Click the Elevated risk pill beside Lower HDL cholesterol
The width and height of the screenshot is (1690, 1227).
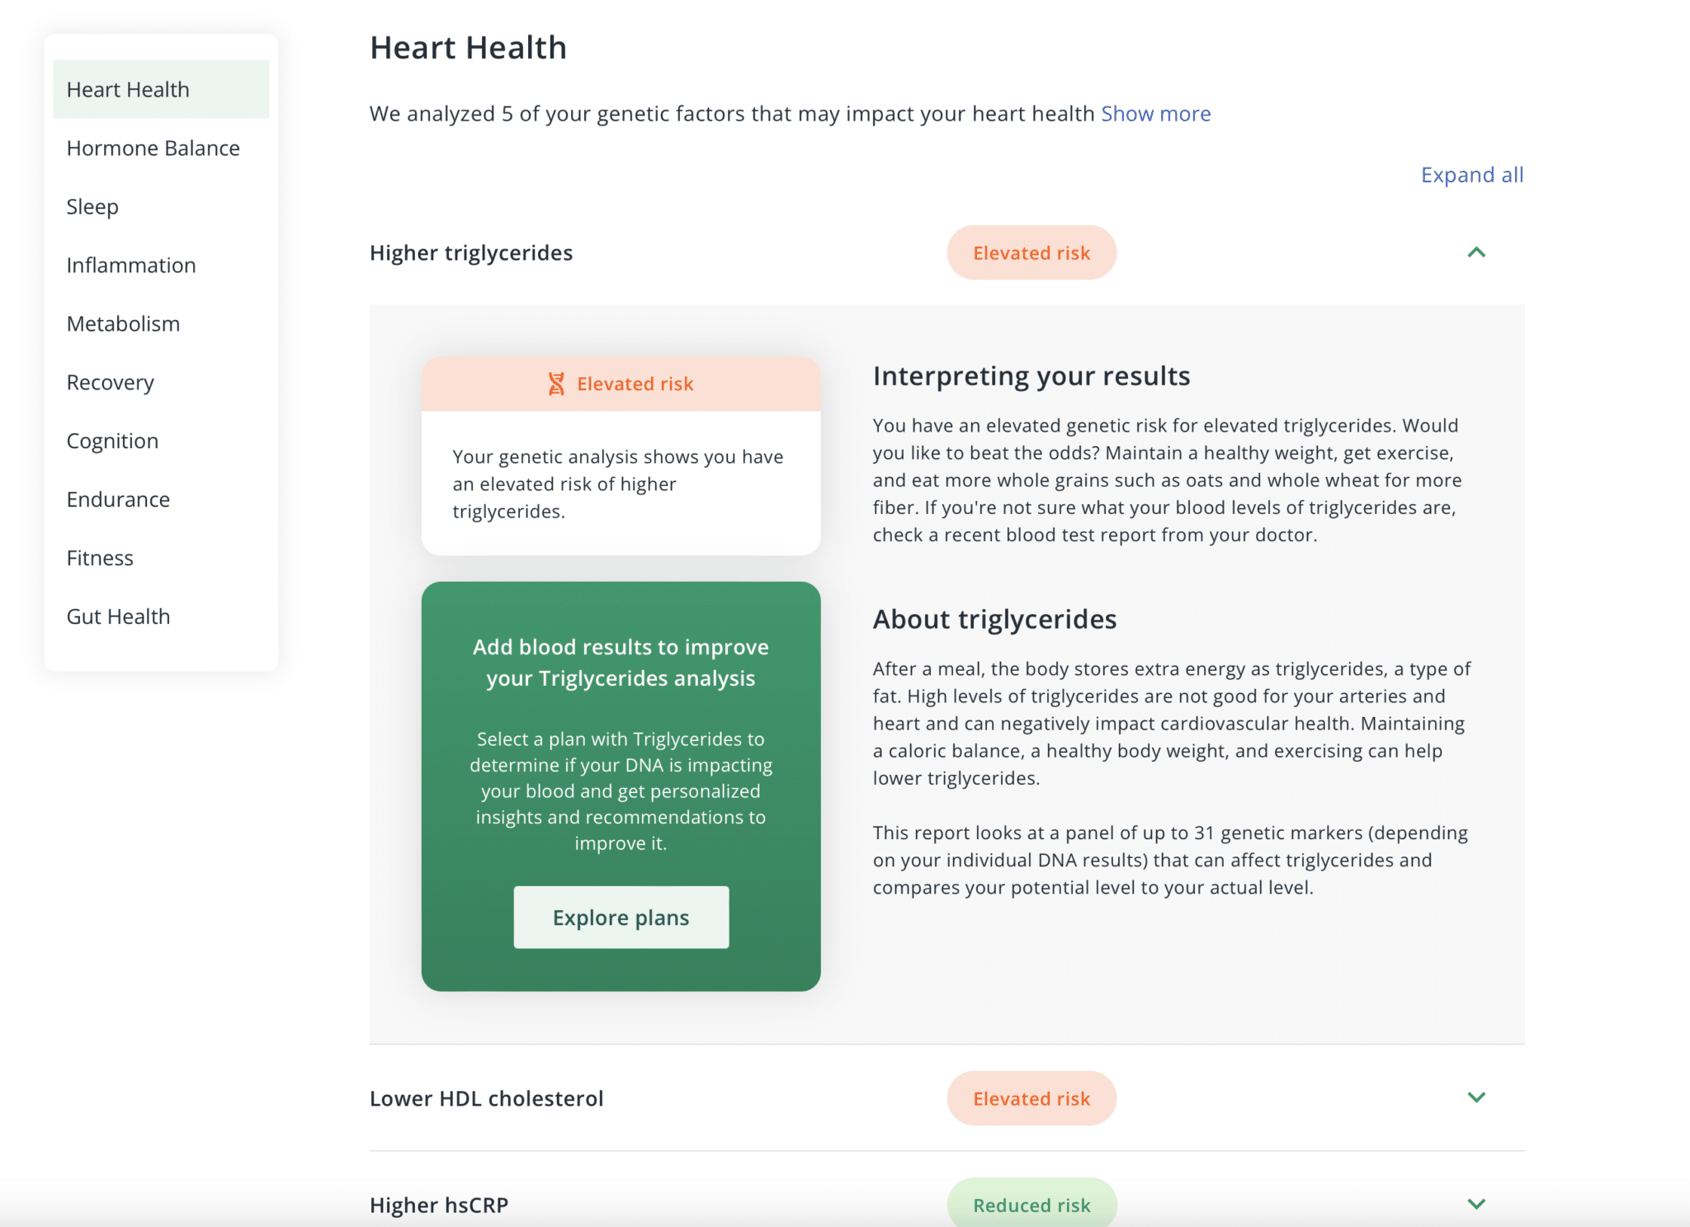[x=1031, y=1097]
